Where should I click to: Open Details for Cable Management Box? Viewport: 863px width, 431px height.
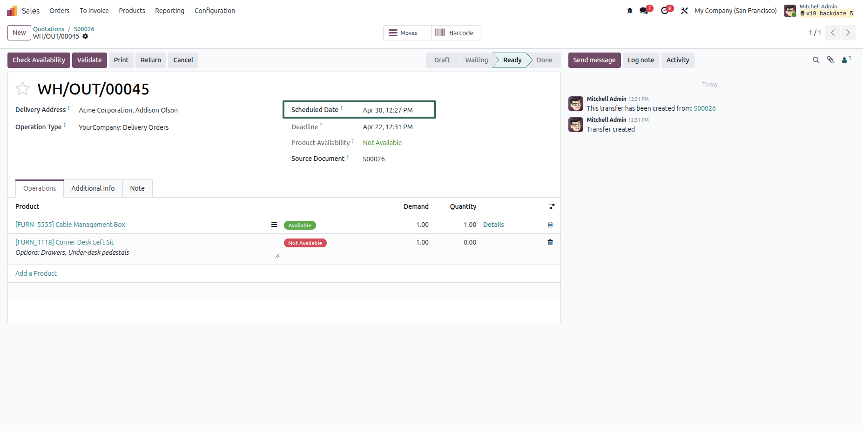(493, 225)
